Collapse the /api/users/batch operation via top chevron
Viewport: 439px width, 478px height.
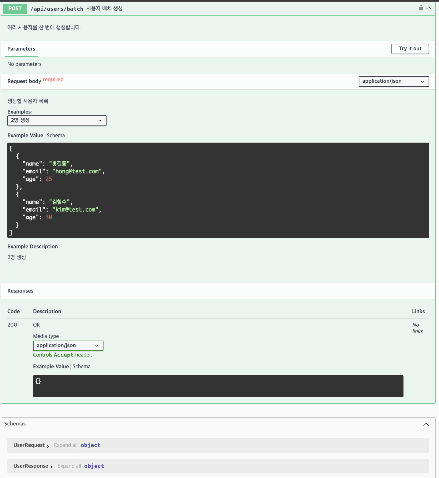click(429, 8)
